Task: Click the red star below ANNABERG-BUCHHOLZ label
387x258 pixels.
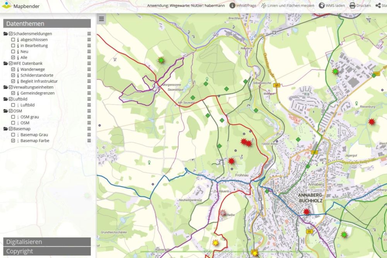Action: (x=306, y=212)
